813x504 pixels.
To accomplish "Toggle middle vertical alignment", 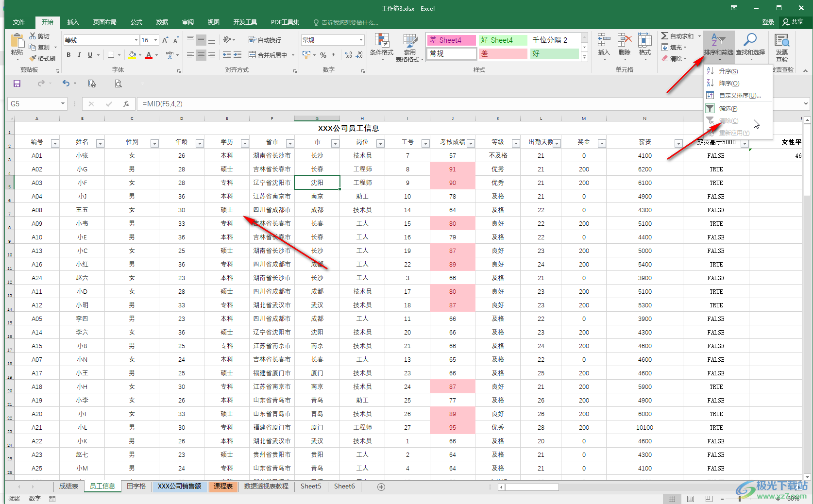I will coord(201,40).
